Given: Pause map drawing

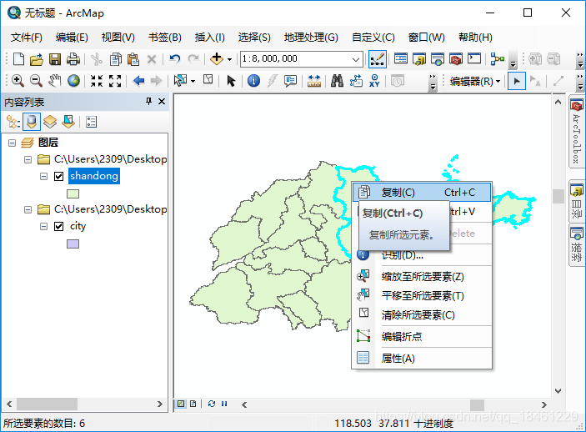Looking at the screenshot, I should [224, 404].
